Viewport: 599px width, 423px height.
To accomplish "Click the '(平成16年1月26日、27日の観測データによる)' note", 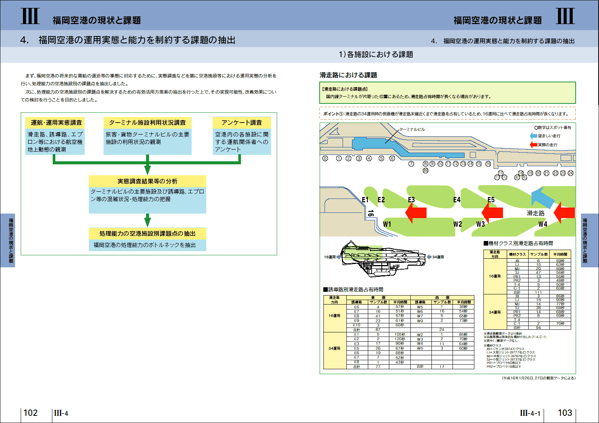I will coord(539,378).
